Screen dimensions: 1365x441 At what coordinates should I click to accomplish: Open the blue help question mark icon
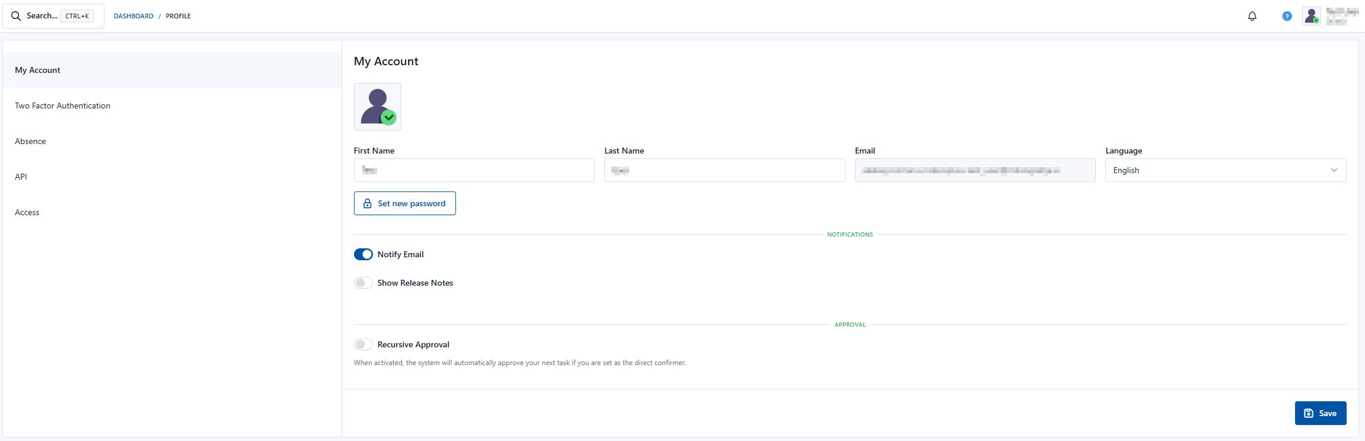[1287, 16]
